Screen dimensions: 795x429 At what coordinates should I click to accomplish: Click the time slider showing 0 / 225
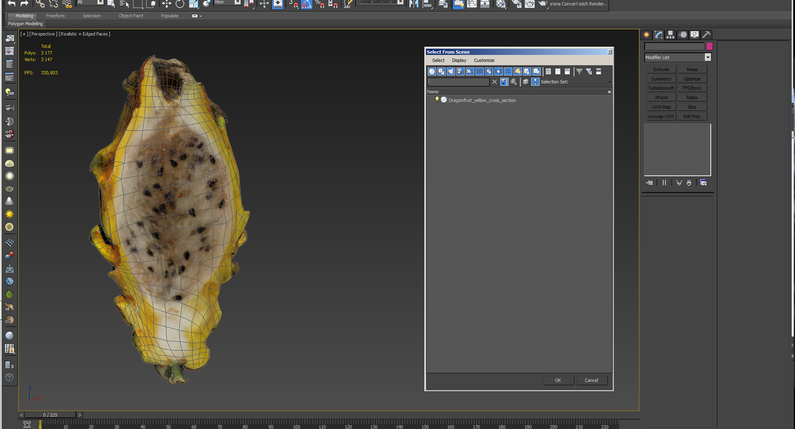point(50,415)
